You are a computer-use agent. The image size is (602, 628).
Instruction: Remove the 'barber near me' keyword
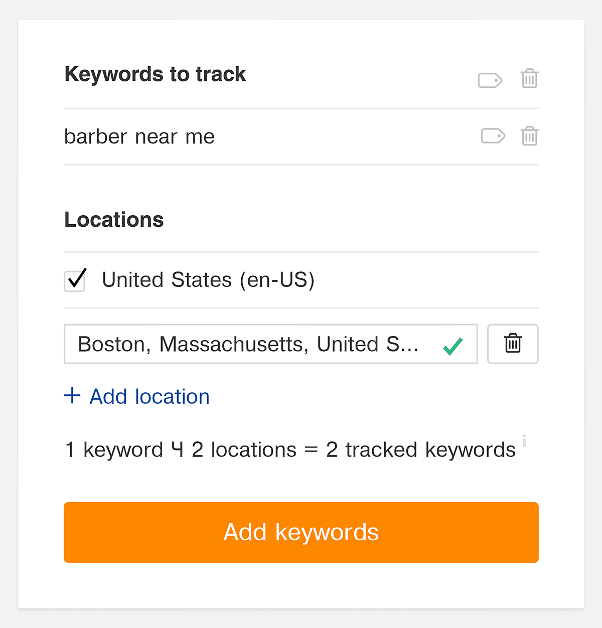tap(529, 136)
